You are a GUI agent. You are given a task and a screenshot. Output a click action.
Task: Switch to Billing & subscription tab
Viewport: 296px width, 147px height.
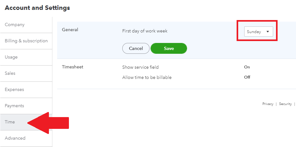(26, 41)
